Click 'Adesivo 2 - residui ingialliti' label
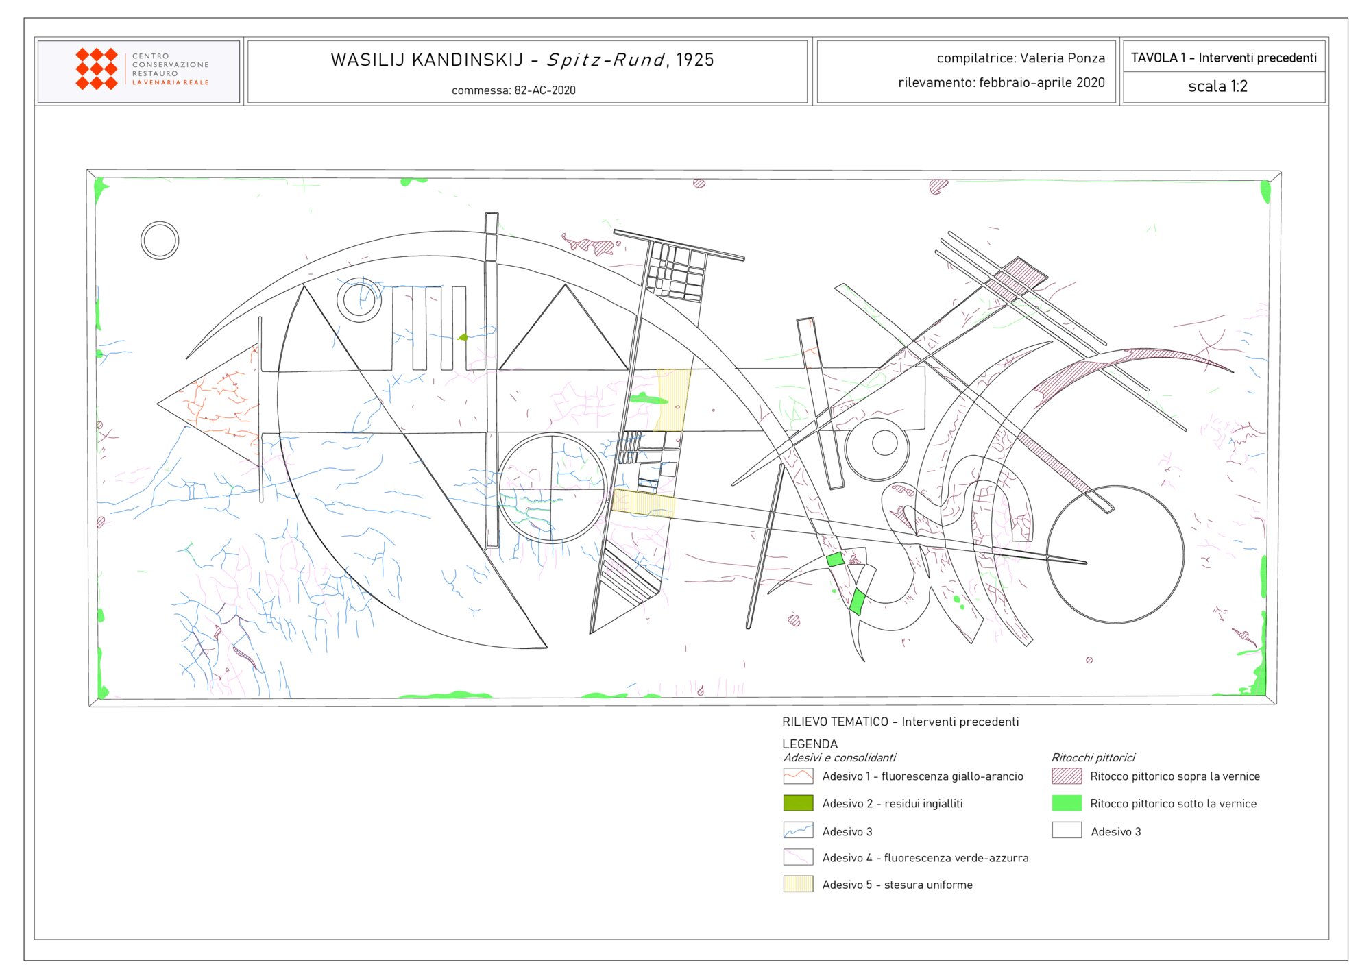The height and width of the screenshot is (969, 1371). pos(893,804)
